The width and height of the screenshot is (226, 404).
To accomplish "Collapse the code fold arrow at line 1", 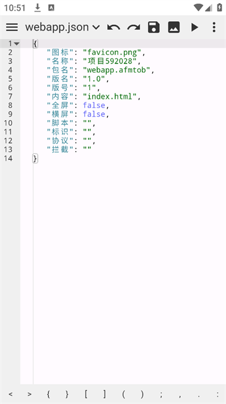I will tap(17, 44).
